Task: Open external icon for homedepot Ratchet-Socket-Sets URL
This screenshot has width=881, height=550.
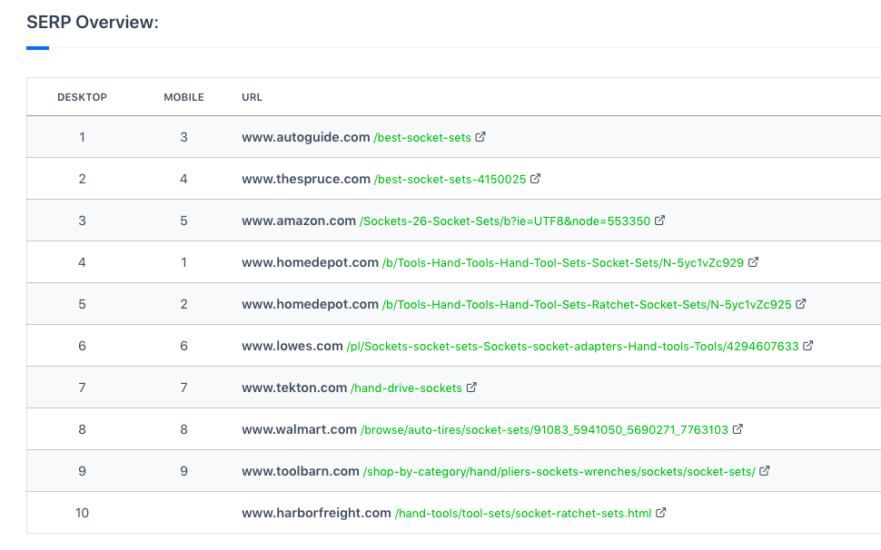Action: click(x=801, y=304)
